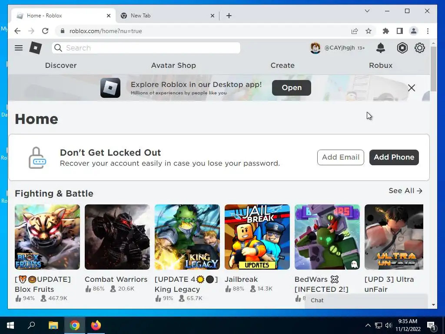445x334 pixels.
Task: Open File Explorer from the taskbar
Action: 53,325
